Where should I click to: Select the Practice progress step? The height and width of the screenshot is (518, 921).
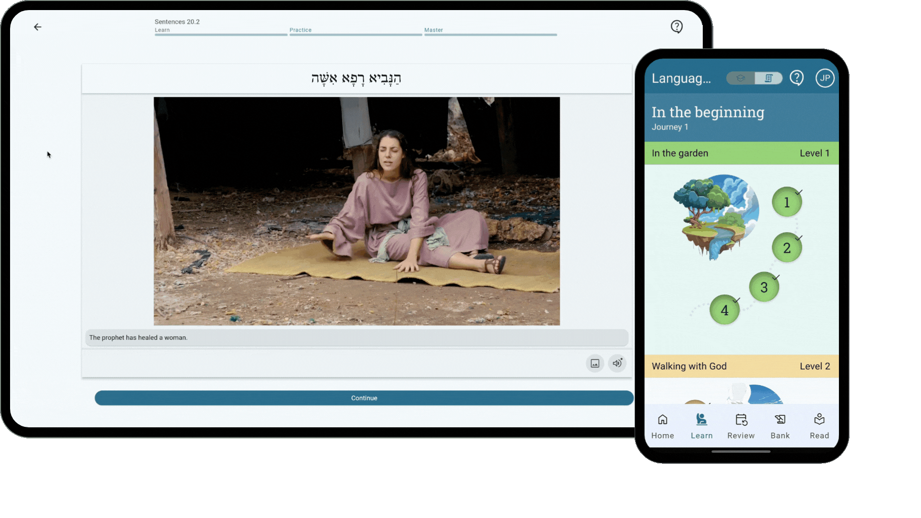(355, 31)
